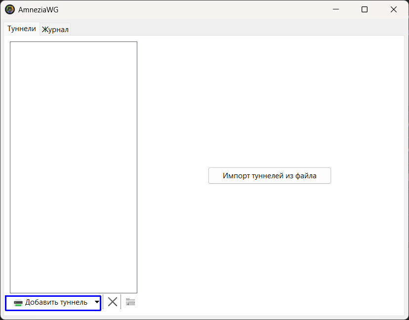The image size is (409, 320).
Task: Click inside the empty tunnels list box
Action: point(74,167)
